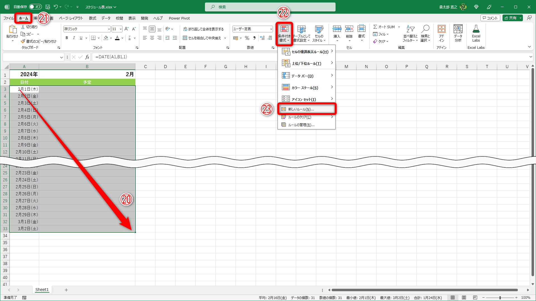Screen dimensions: 536x301
Task: Open the number format dropdown
Action: click(x=271, y=29)
